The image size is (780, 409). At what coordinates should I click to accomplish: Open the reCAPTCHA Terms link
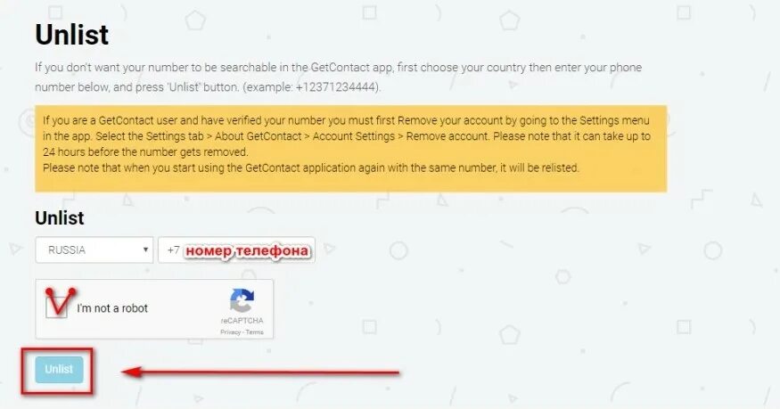254,332
